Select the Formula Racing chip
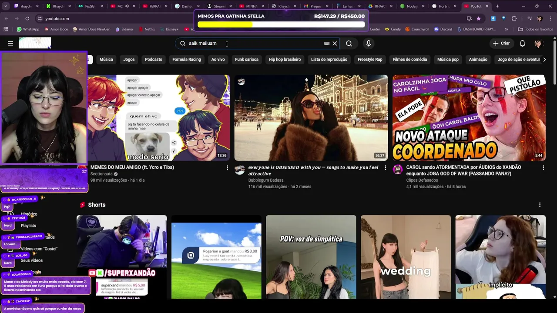 tap(187, 60)
